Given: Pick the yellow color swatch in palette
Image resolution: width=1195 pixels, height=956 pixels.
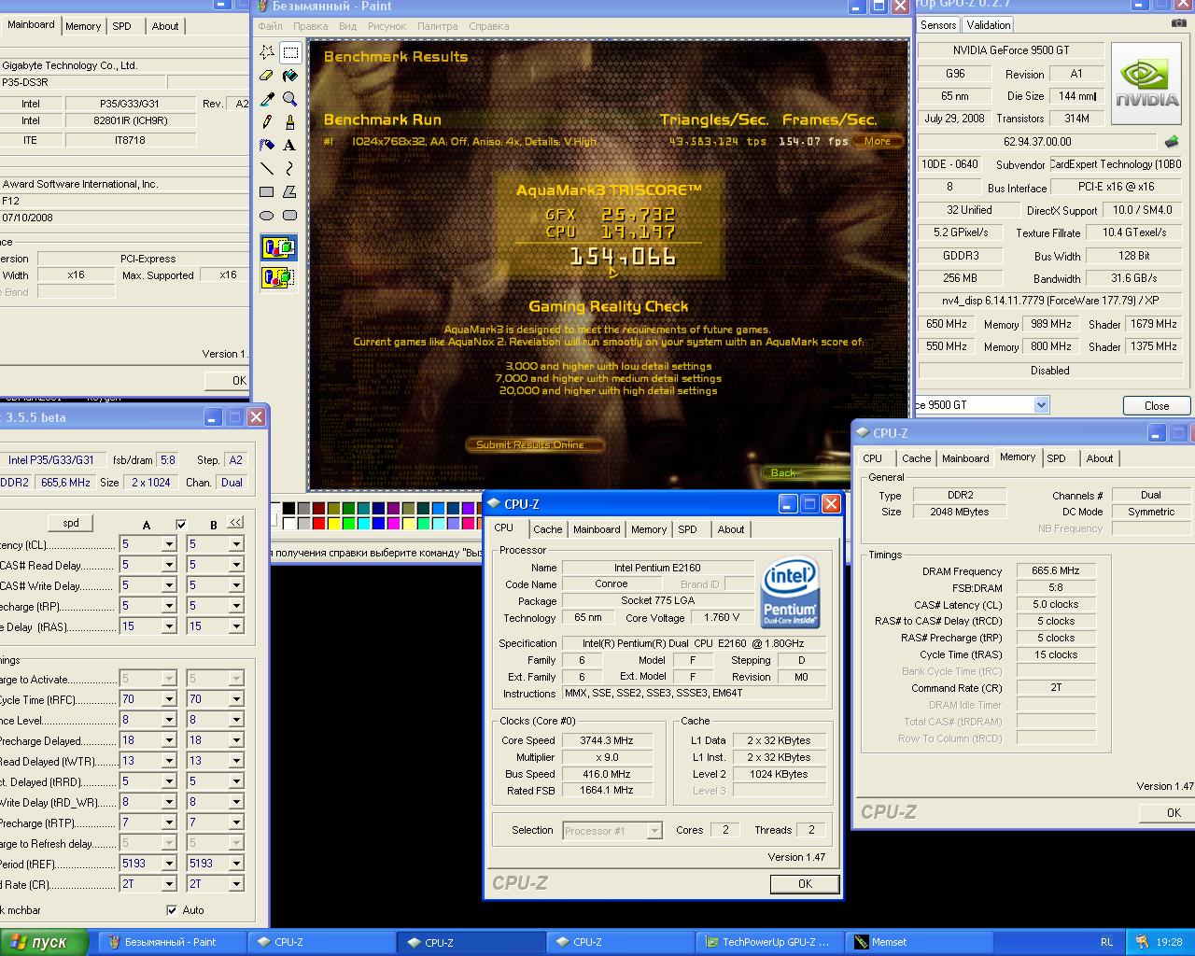Looking at the screenshot, I should 333,523.
